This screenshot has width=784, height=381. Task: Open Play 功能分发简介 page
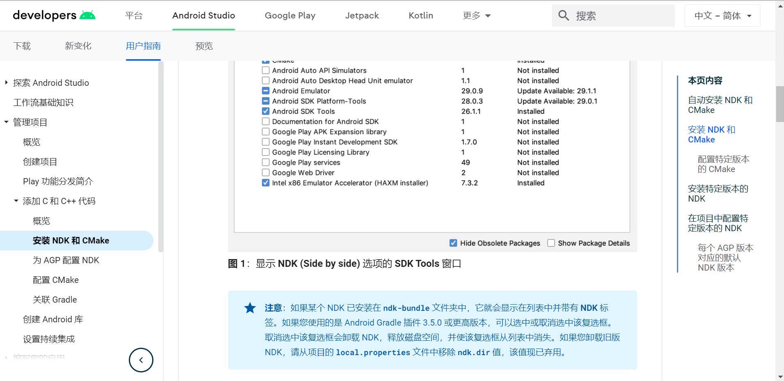(58, 181)
